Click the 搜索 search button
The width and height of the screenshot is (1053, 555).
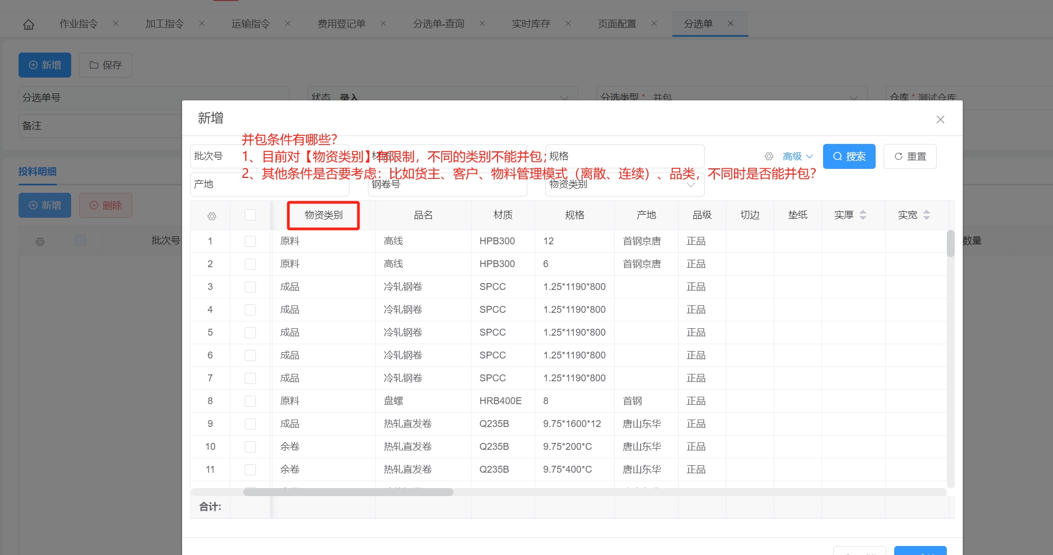849,157
